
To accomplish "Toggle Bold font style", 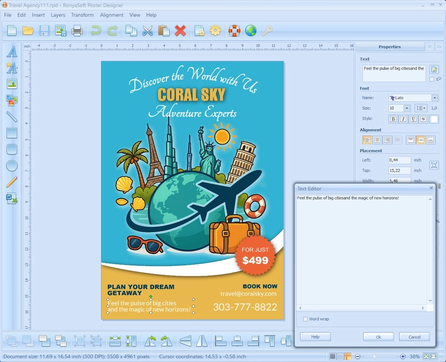I will (x=393, y=119).
